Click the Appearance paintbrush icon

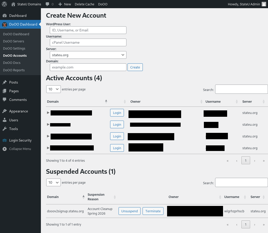(x=5, y=111)
